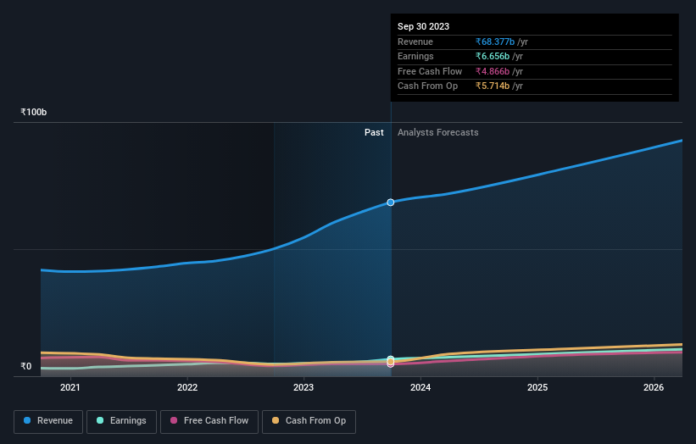Screen dimensions: 696x444
Task: Click the ₹100b y-axis label
Action: point(34,112)
